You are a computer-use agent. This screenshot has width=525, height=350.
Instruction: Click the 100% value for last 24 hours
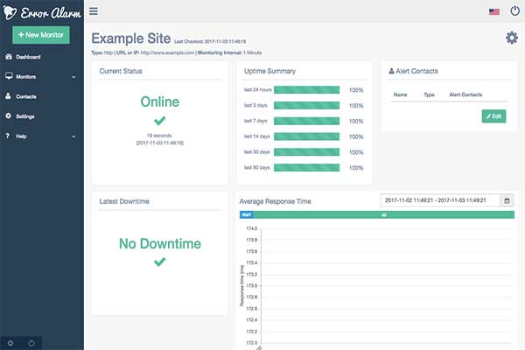click(356, 90)
